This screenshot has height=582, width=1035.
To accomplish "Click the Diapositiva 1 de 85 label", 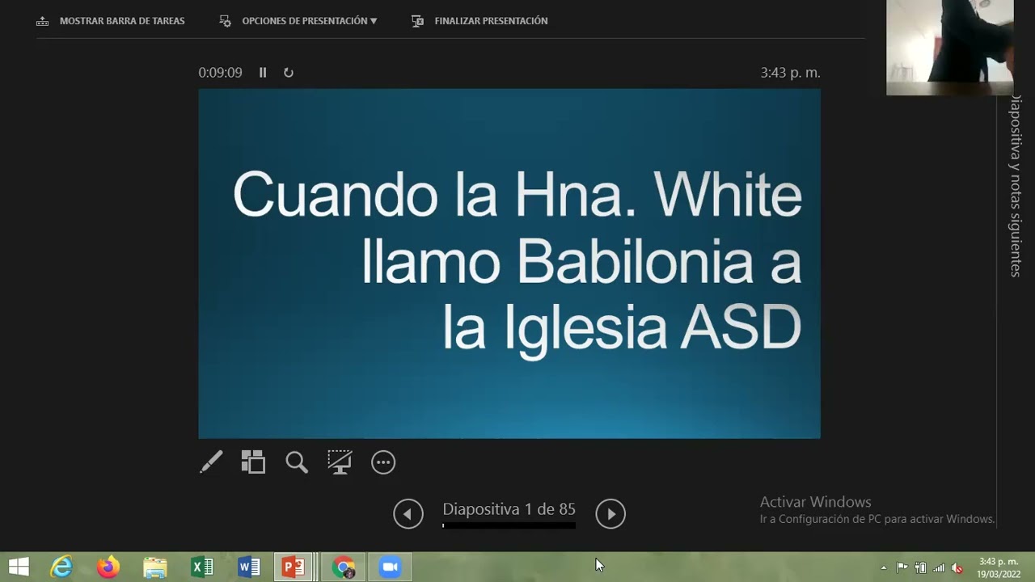I will (509, 509).
